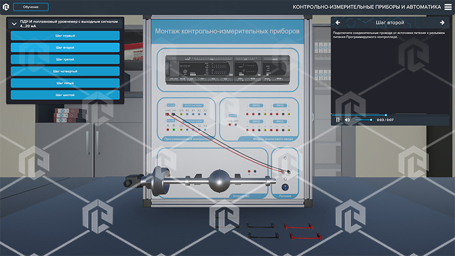Mute the narration speaker icon
The image size is (455, 256).
(347, 120)
